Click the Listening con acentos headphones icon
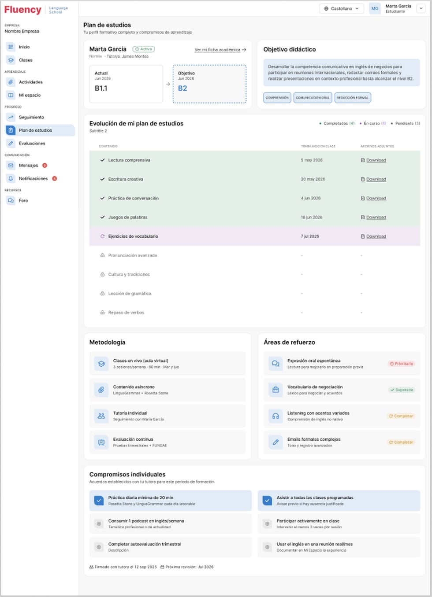Image resolution: width=432 pixels, height=597 pixels. pyautogui.click(x=276, y=416)
